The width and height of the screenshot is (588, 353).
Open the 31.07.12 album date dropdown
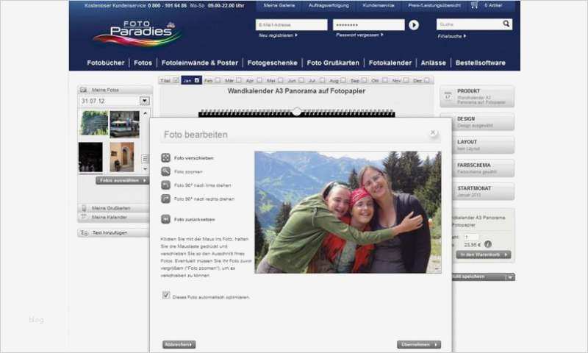pyautogui.click(x=144, y=101)
